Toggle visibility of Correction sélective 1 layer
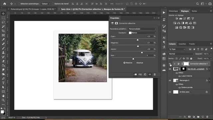The width and height of the screenshot is (213, 120). pyautogui.click(x=170, y=64)
